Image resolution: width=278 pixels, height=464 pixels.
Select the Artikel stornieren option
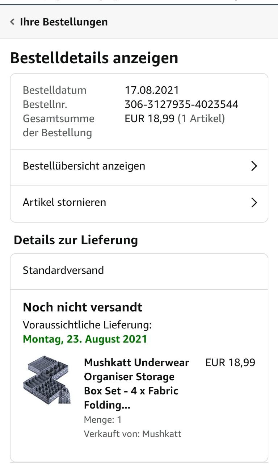click(139, 203)
